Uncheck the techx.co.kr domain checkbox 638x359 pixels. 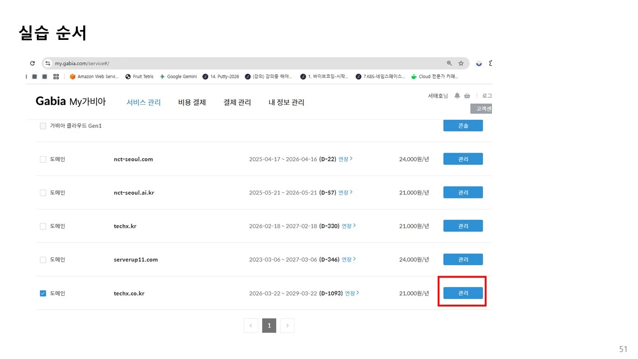point(43,293)
